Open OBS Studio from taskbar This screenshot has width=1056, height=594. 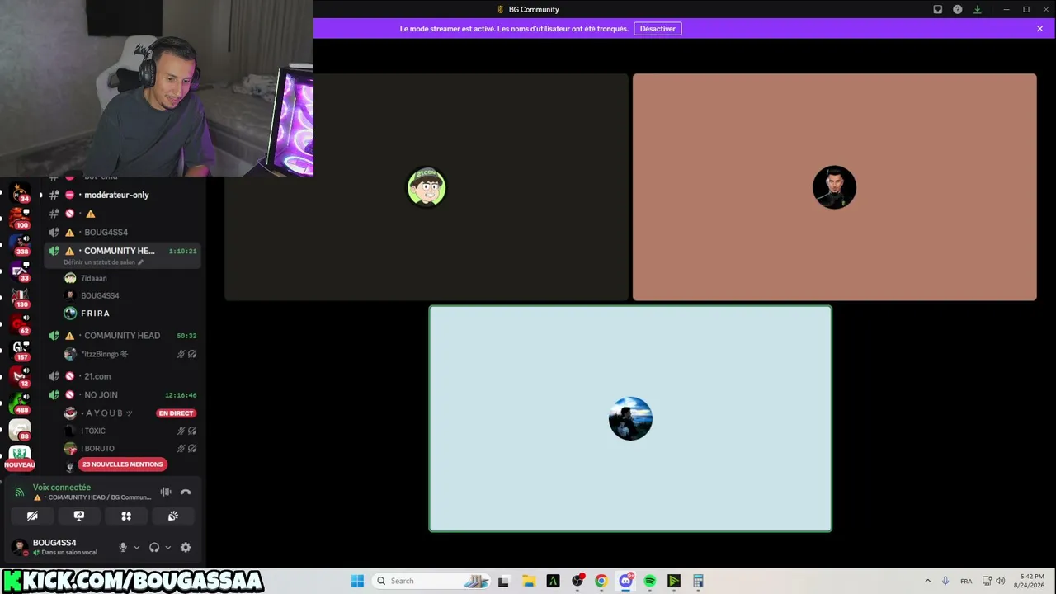[577, 581]
